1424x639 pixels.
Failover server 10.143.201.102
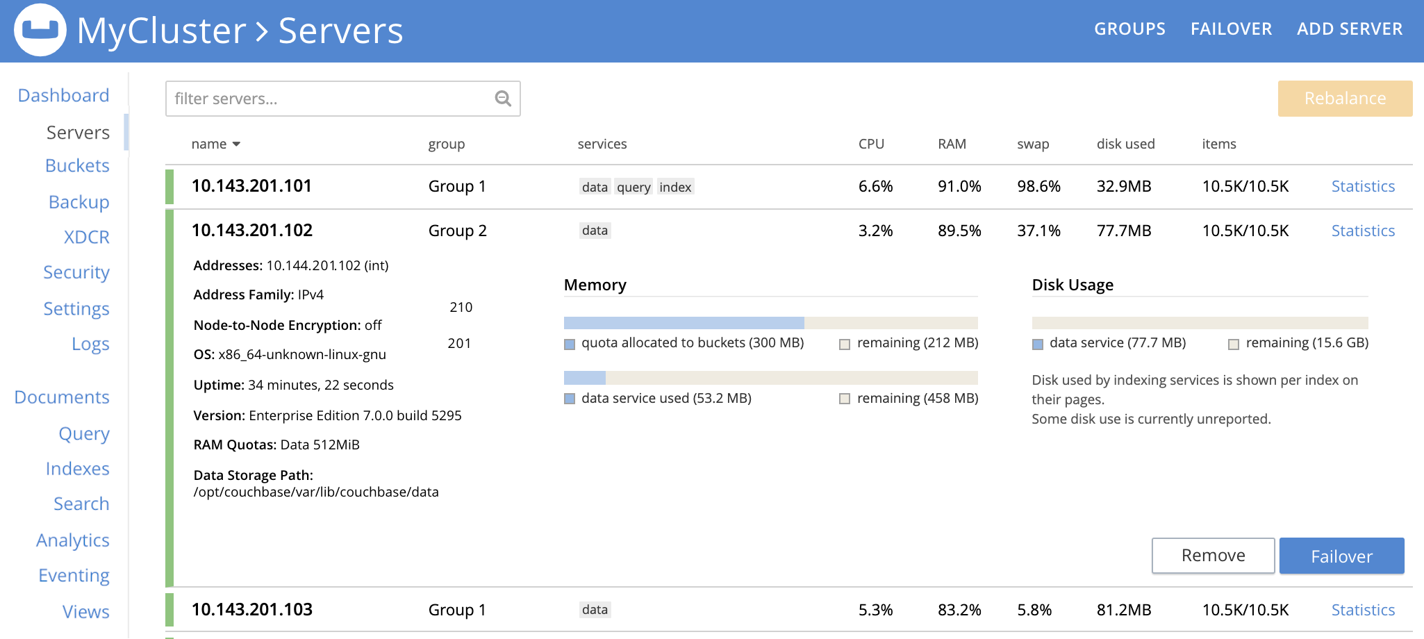(x=1341, y=556)
